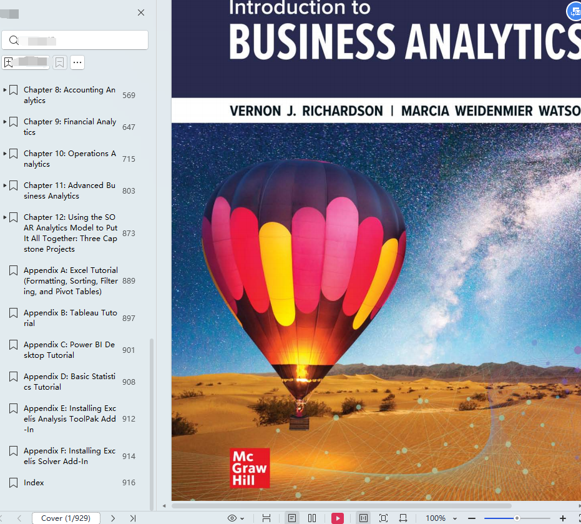The image size is (581, 524).
Task: Open Appendix B: Tableau Tutorial
Action: tap(71, 318)
